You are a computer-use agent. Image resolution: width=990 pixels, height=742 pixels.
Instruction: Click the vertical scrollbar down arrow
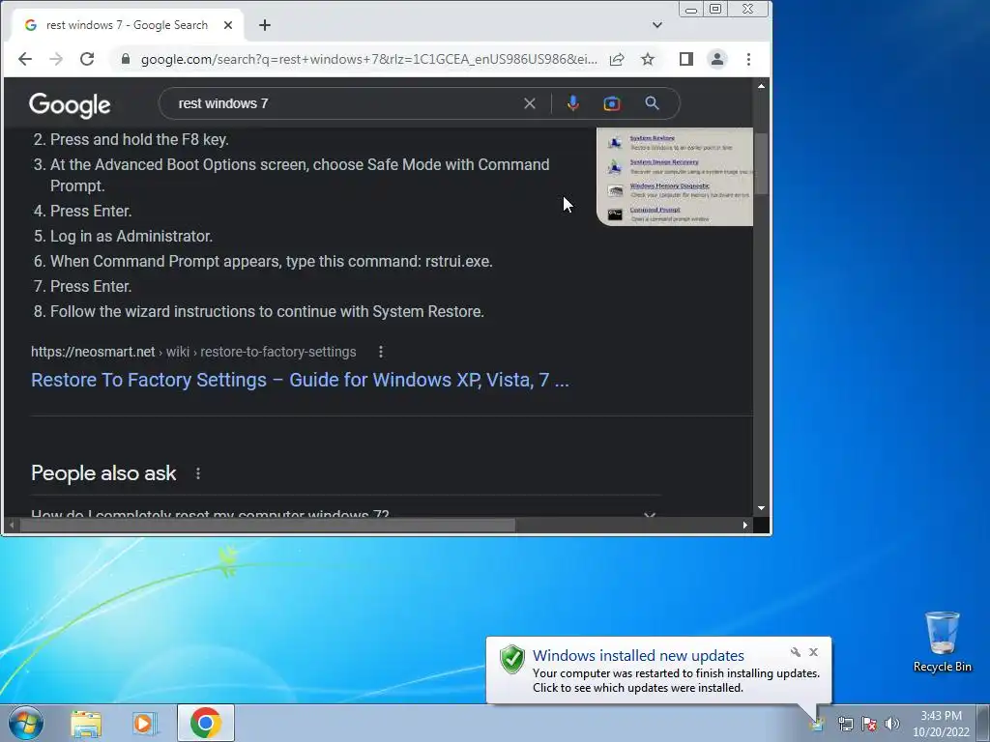pos(762,508)
